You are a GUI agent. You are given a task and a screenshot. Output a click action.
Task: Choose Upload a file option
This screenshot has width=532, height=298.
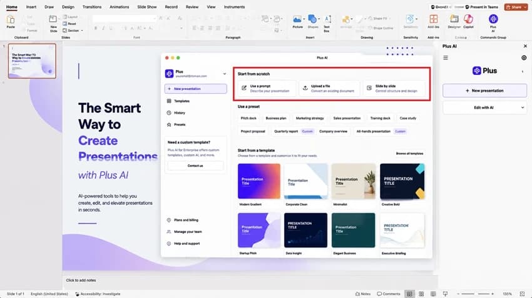(329, 88)
